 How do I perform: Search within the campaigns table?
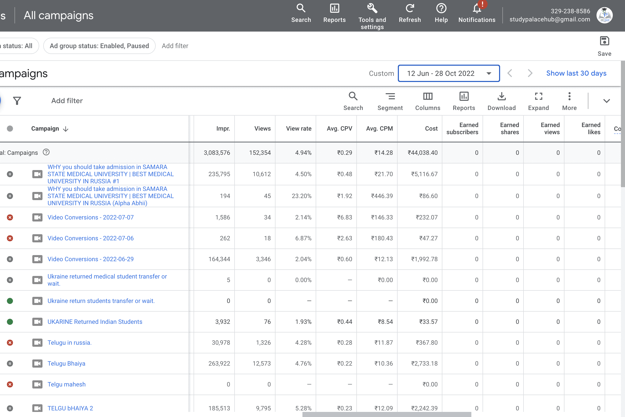point(353,101)
